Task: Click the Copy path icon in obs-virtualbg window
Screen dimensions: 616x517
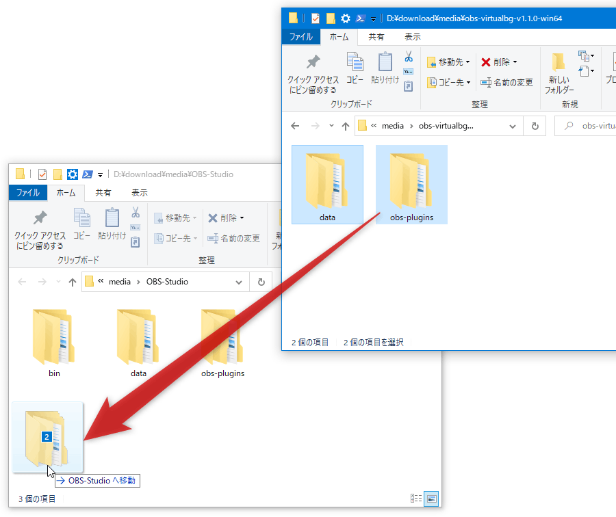Action: click(x=409, y=71)
